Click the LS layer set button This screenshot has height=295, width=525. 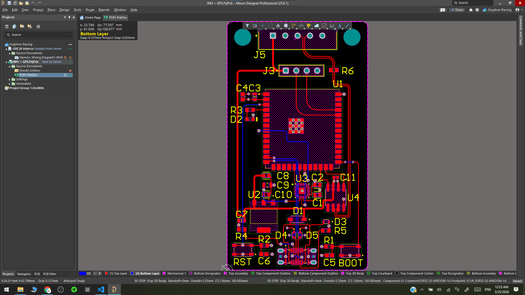pos(89,273)
